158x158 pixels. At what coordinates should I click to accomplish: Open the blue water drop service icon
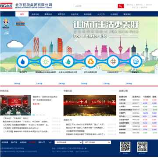click(23, 61)
